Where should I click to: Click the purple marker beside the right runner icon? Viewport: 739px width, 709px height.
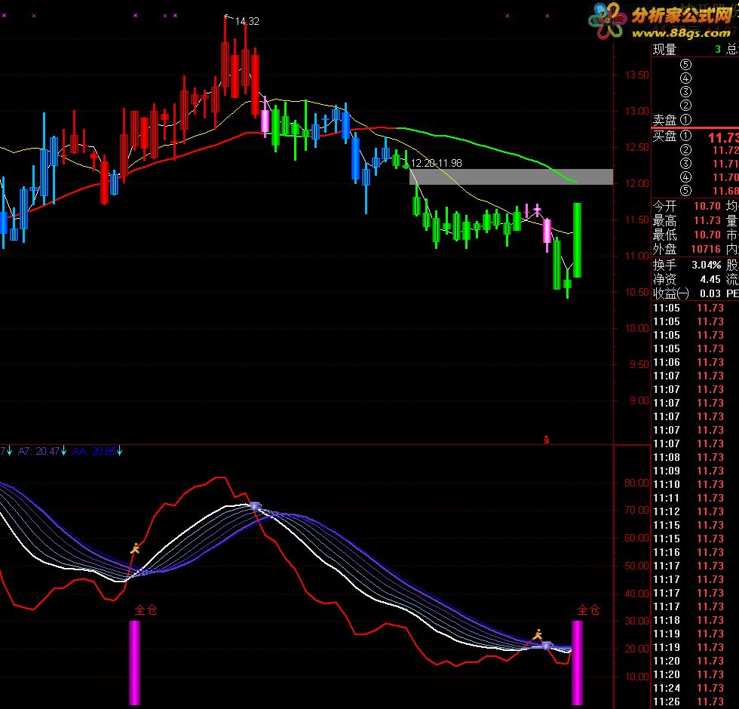547,645
